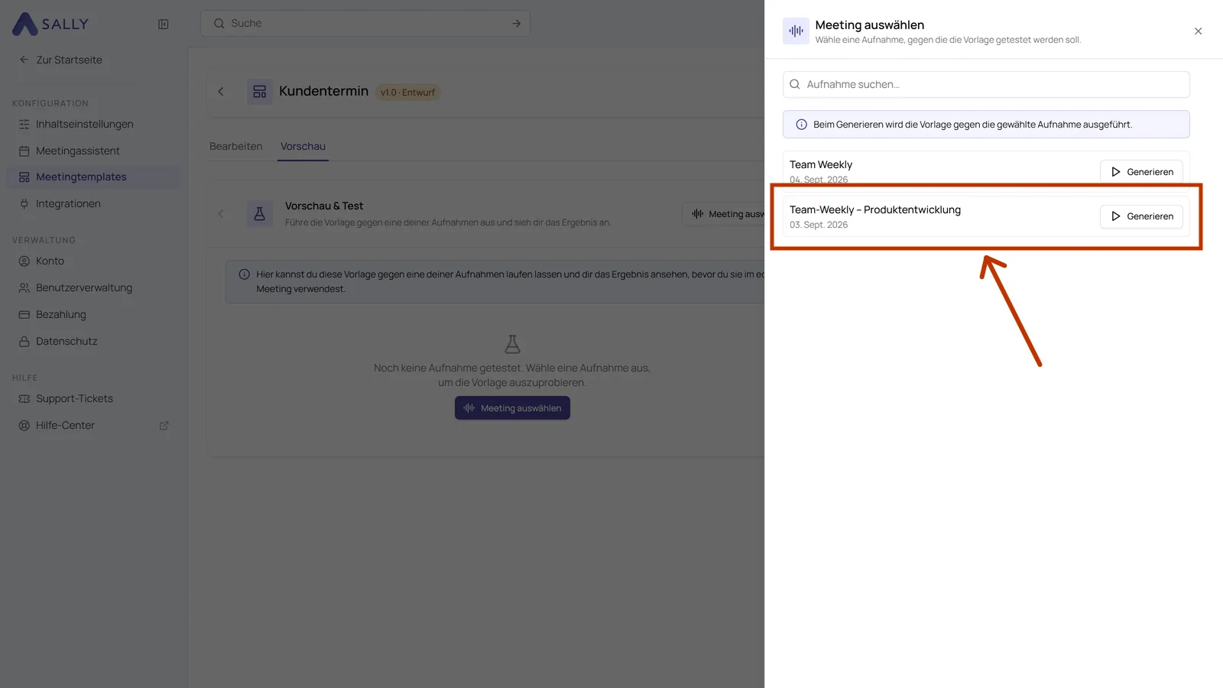Click the purple Meeting auswählen button
The image size is (1223, 688).
512,408
